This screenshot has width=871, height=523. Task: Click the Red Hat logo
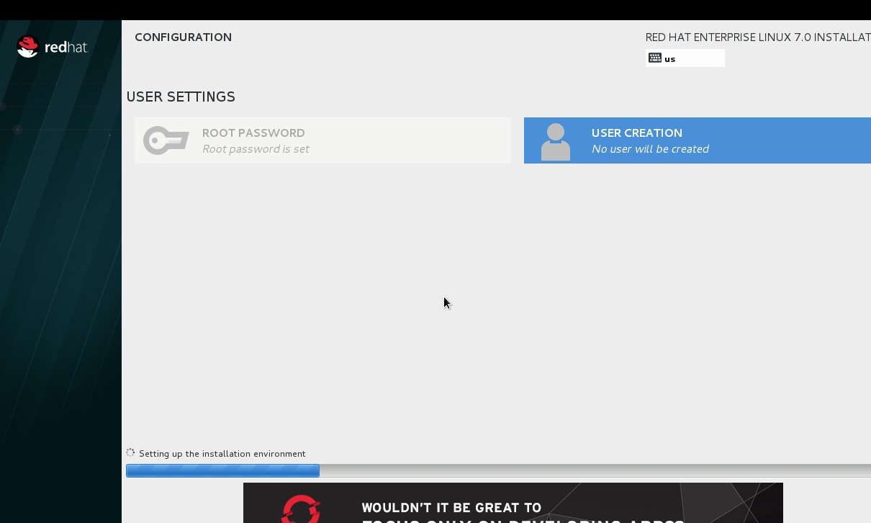[x=52, y=47]
